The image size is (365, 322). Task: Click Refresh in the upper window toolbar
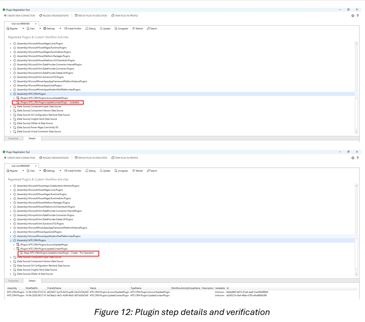pyautogui.click(x=138, y=29)
